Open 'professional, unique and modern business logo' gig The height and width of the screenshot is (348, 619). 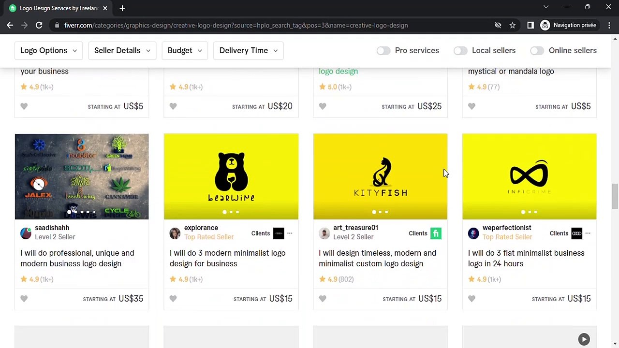77,258
